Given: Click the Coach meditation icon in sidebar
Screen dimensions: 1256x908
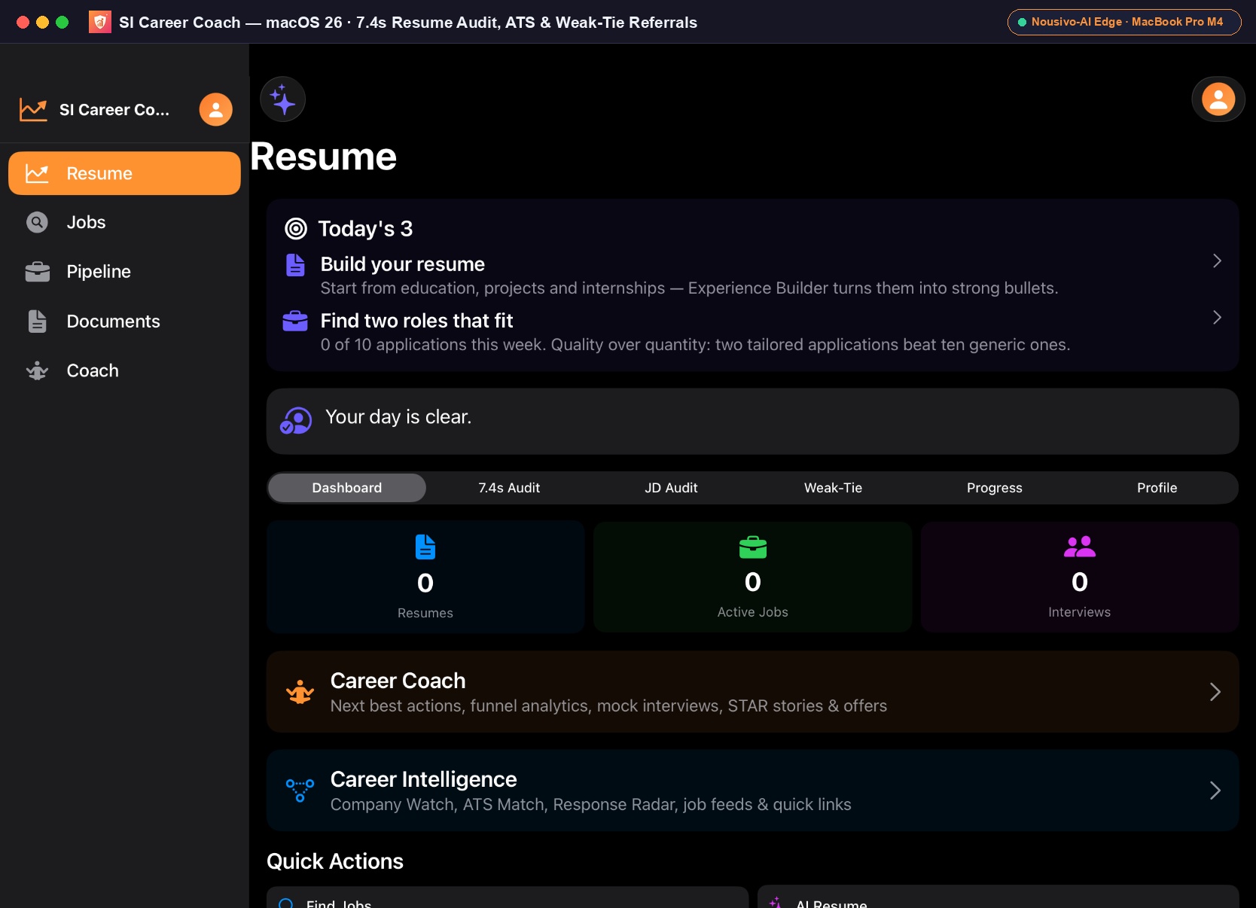Looking at the screenshot, I should coord(37,370).
